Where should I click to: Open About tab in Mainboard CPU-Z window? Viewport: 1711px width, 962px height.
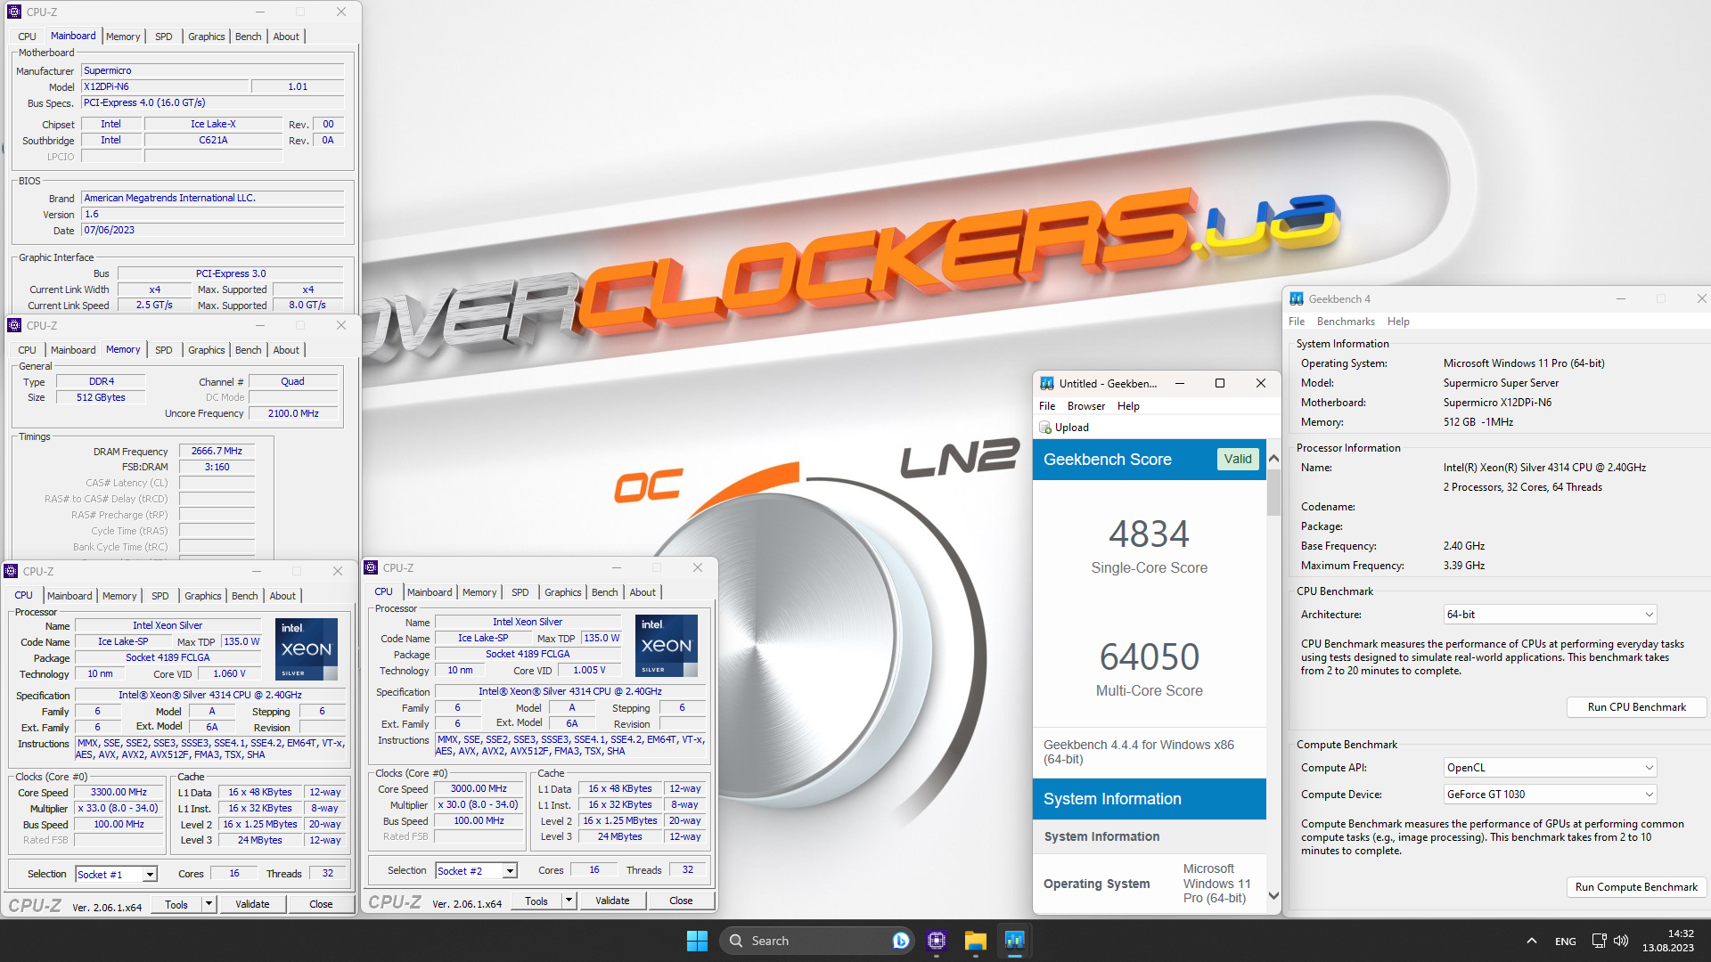coord(286,37)
